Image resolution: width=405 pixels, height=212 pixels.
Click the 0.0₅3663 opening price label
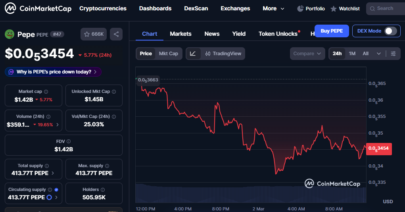pos(148,80)
